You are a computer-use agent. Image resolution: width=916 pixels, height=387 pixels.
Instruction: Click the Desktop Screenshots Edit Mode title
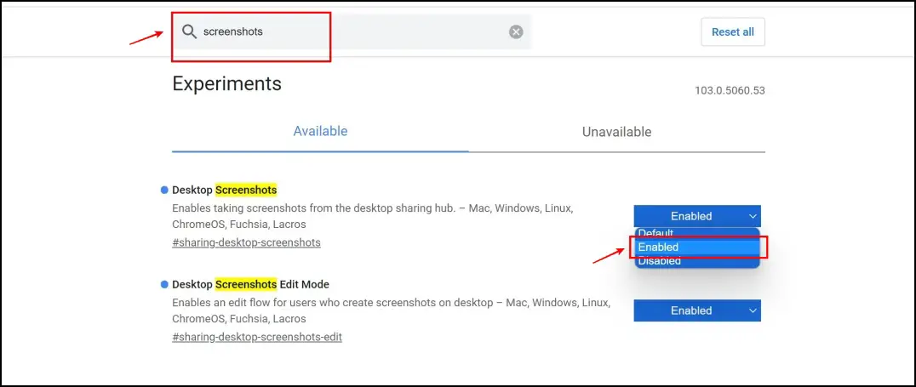(250, 284)
